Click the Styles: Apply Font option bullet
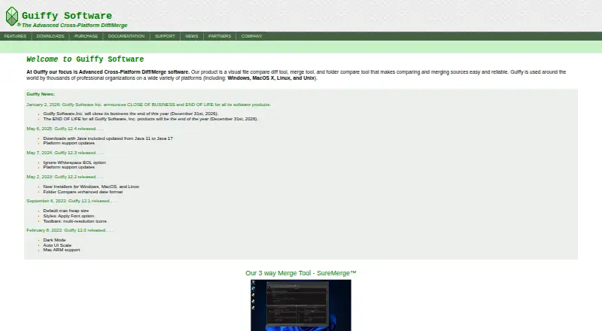Viewport: 602px width, 331px height. click(x=68, y=216)
